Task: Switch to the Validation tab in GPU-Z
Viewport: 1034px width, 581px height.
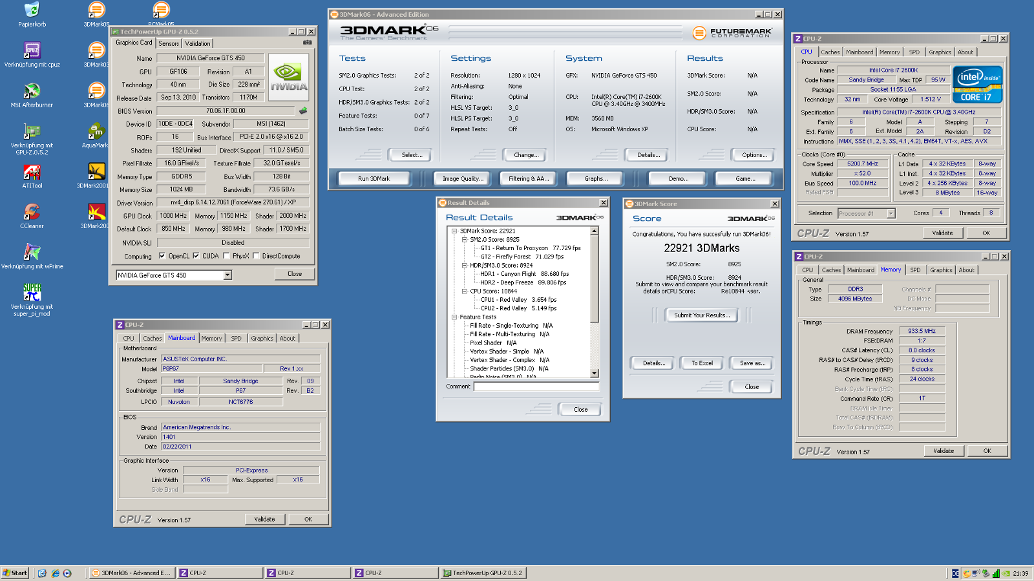Action: [198, 43]
